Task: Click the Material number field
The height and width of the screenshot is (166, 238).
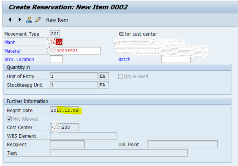Action: point(75,51)
